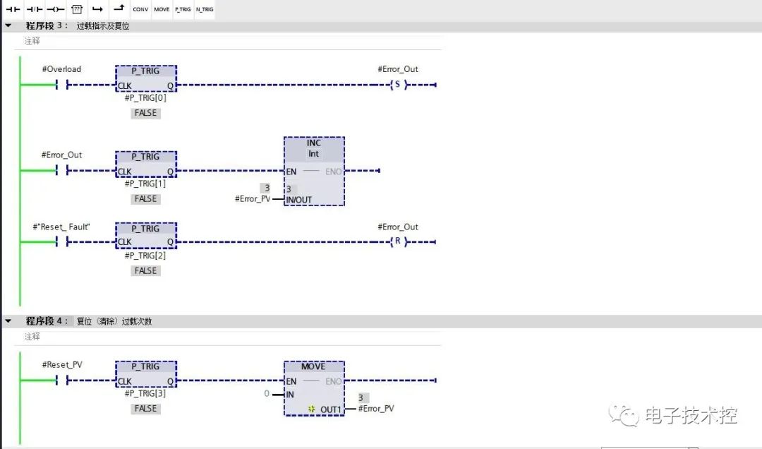Viewport: 762px width, 449px height.
Task: Click the close branch icon
Action: pos(119,8)
